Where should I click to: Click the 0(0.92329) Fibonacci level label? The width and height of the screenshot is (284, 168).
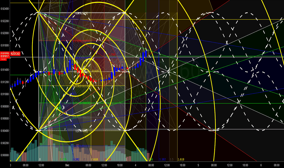pyautogui.click(x=81, y=13)
